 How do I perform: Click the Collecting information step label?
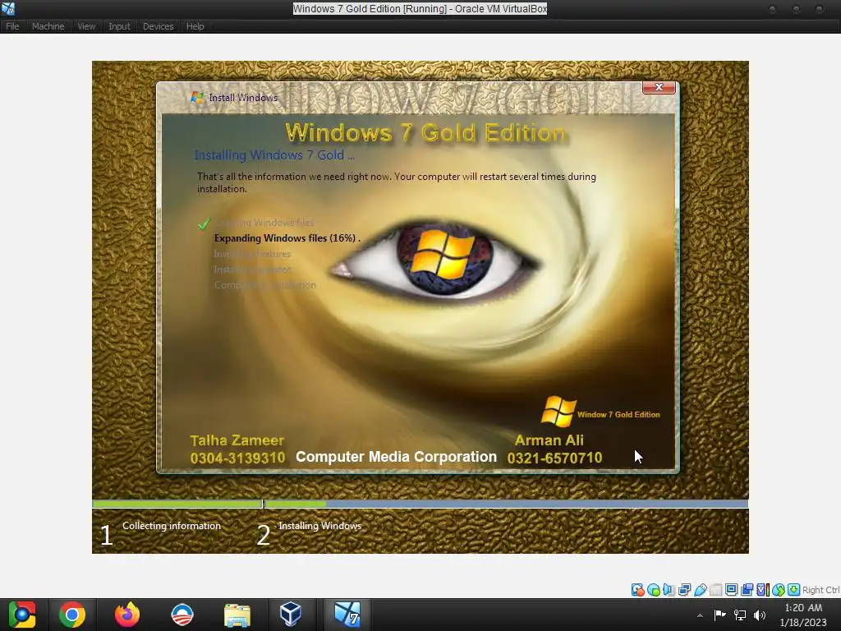172,526
